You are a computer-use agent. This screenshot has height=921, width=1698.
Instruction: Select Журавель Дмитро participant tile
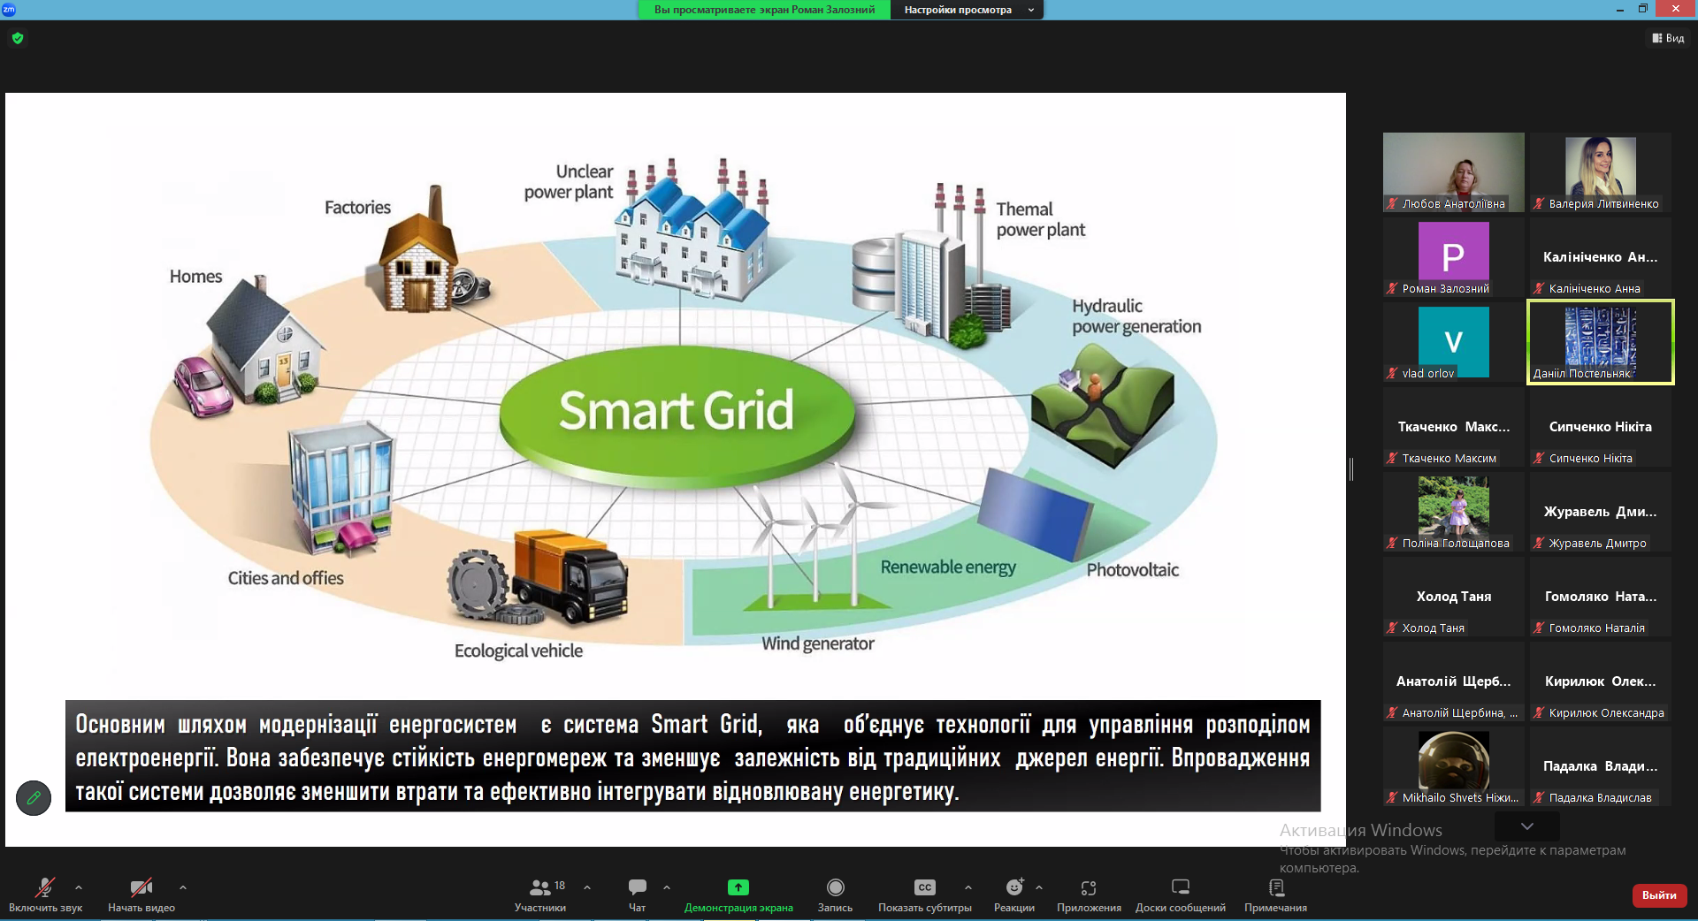tap(1601, 512)
